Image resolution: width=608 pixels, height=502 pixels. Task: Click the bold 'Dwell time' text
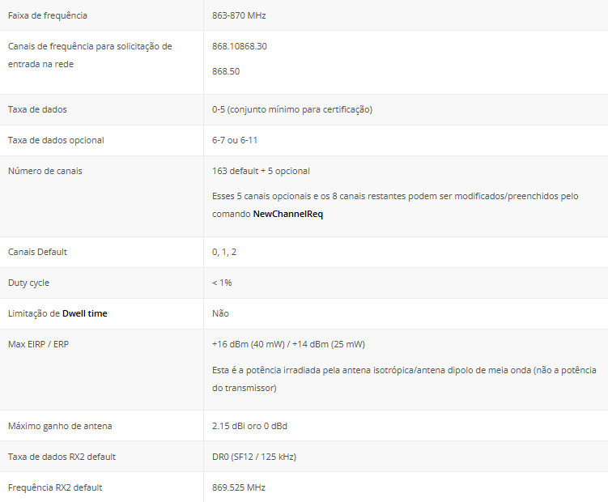pyautogui.click(x=84, y=313)
